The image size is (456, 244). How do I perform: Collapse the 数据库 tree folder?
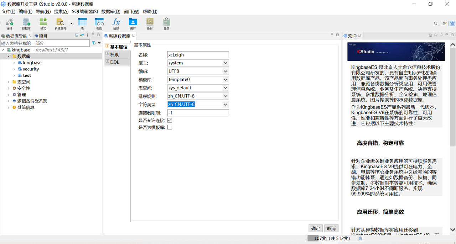coord(9,57)
